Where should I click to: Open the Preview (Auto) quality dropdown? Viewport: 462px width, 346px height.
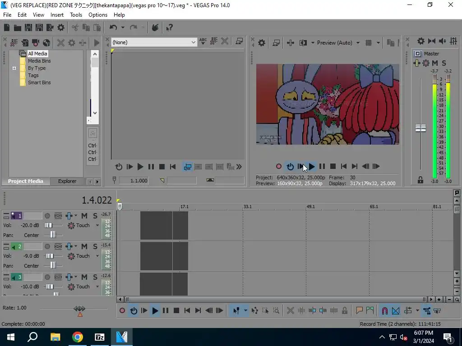tap(358, 43)
